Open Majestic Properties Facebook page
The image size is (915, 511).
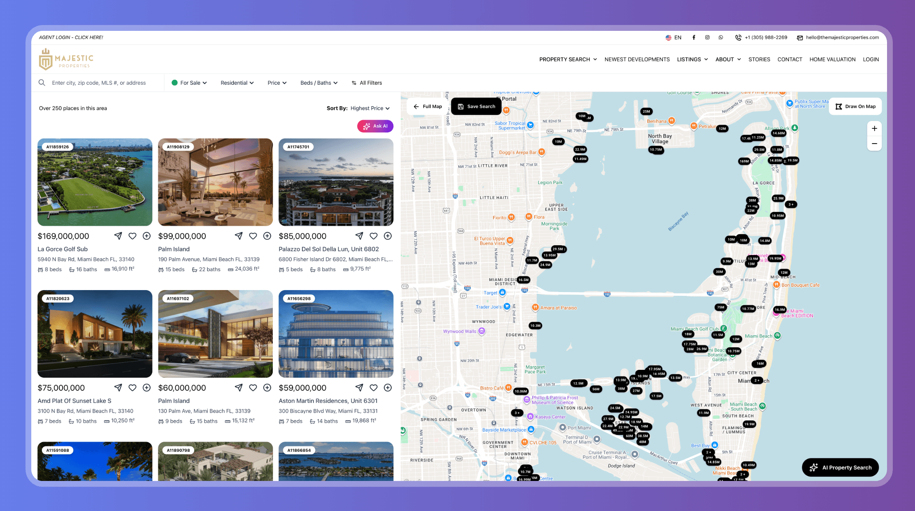coord(694,37)
